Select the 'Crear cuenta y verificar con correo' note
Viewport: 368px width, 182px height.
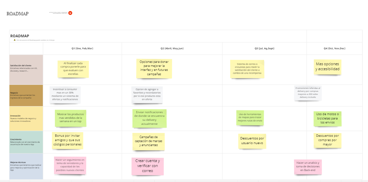click(148, 166)
